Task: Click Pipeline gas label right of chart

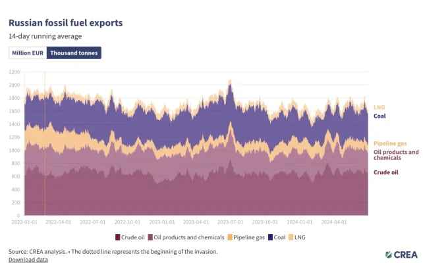Action: point(391,143)
